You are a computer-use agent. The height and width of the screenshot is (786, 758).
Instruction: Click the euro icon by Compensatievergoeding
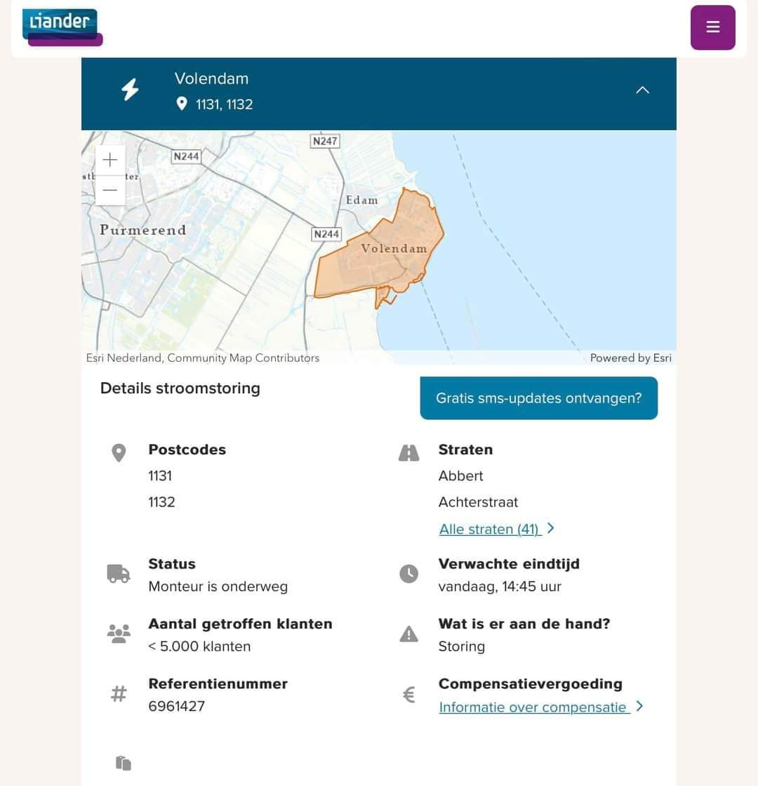coord(408,694)
